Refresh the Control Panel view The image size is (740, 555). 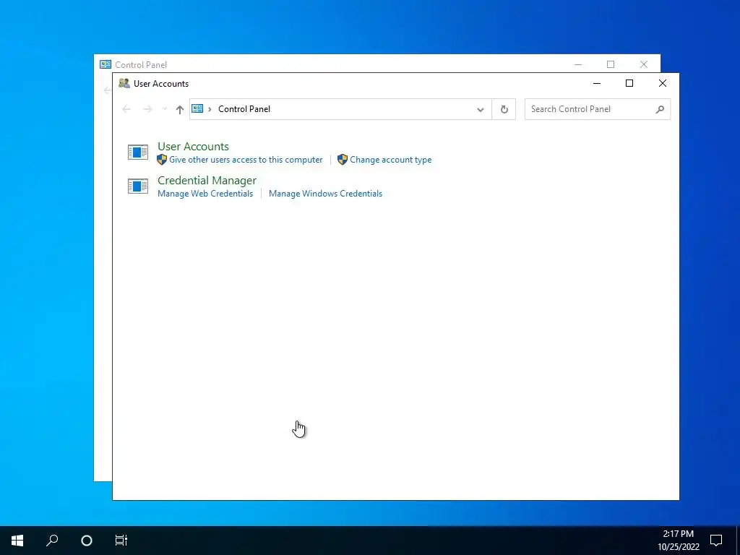pyautogui.click(x=504, y=110)
